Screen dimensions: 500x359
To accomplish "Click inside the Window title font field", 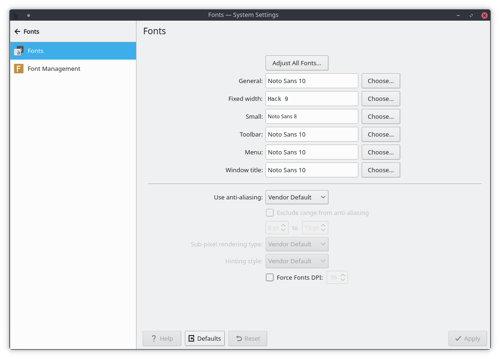I will click(x=311, y=170).
